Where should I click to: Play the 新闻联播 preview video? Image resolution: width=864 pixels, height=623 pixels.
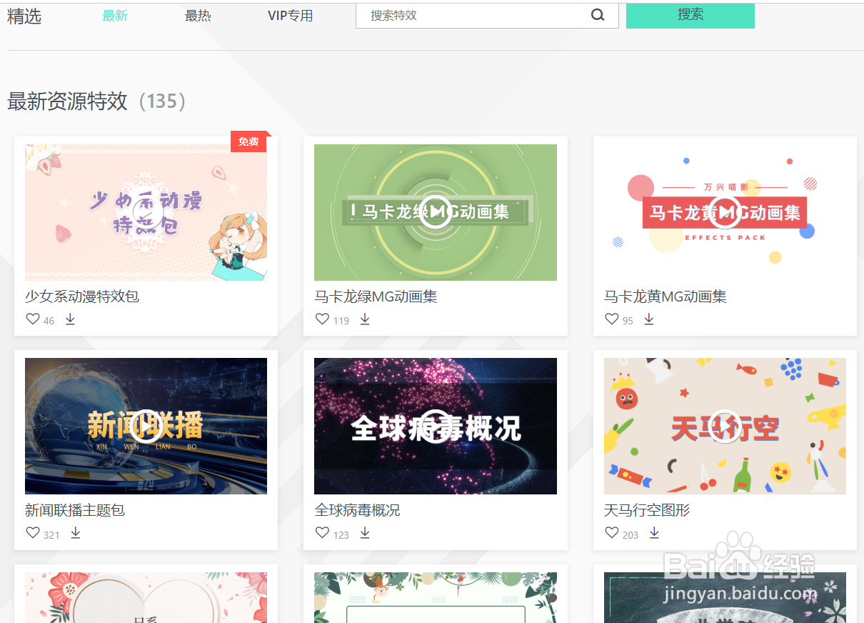click(146, 427)
